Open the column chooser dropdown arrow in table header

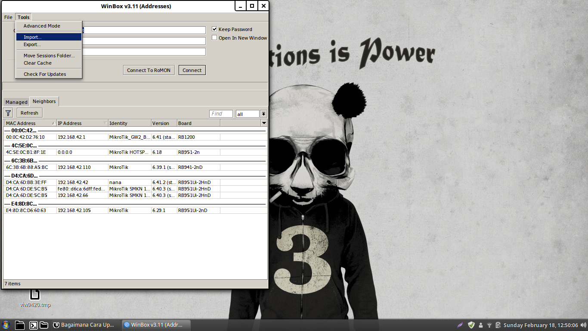pyautogui.click(x=264, y=123)
